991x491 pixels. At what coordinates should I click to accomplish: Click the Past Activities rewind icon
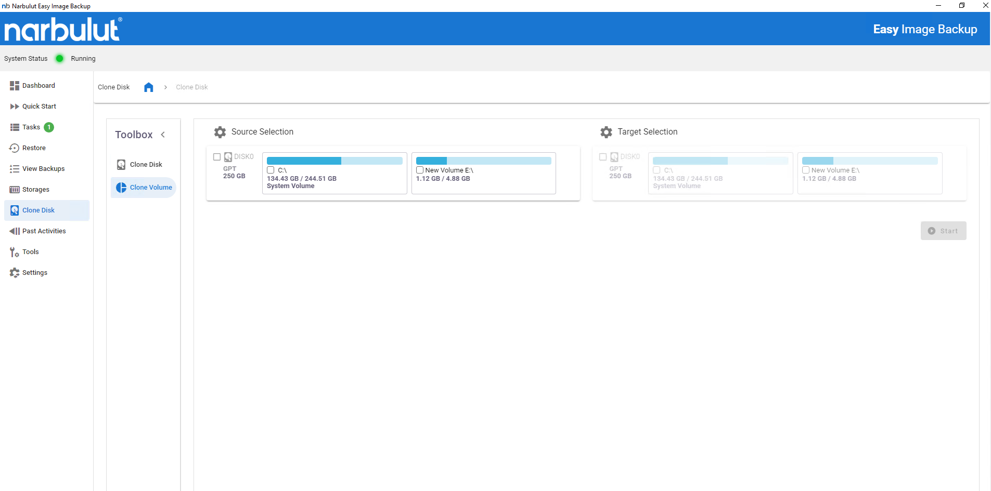point(15,231)
